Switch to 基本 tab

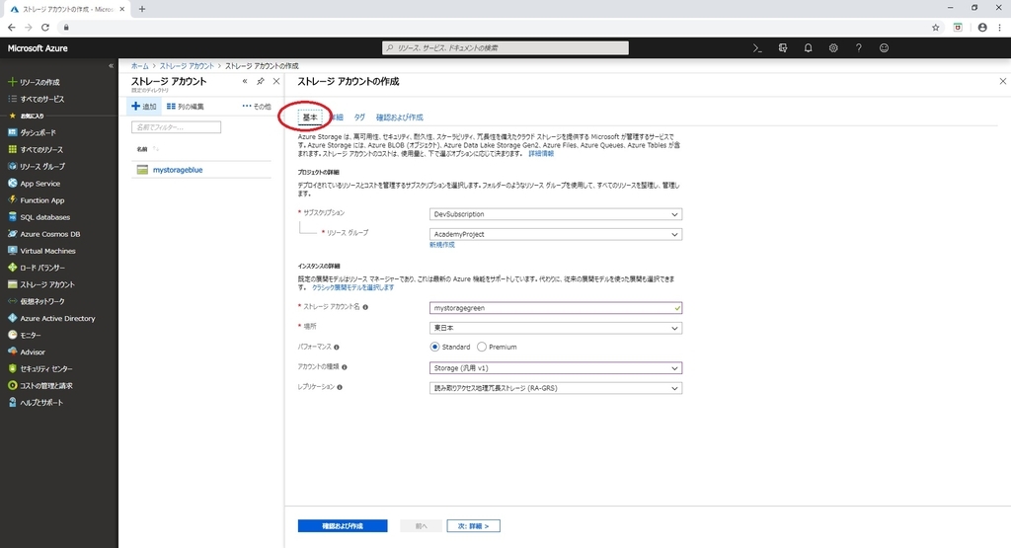tap(310, 117)
